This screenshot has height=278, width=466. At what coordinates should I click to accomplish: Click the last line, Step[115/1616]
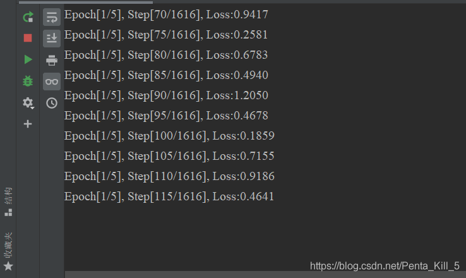point(169,196)
